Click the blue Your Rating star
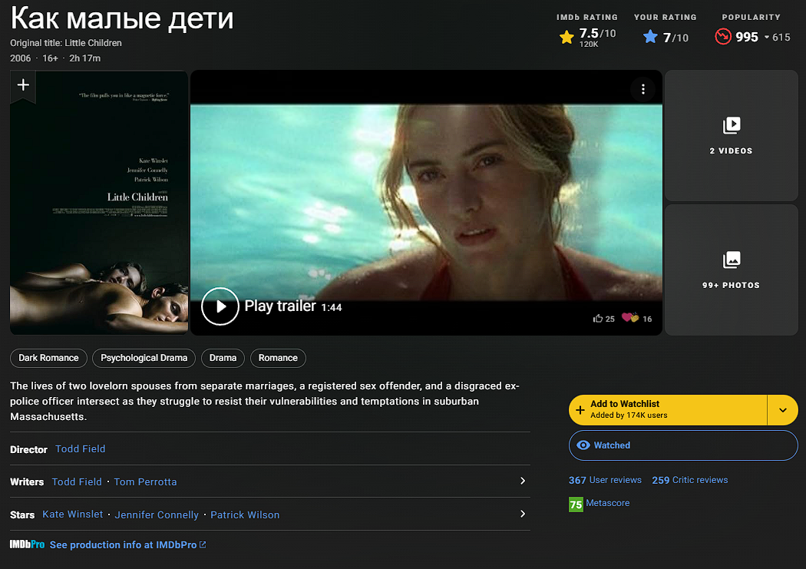Viewport: 806px width, 569px height. click(650, 37)
